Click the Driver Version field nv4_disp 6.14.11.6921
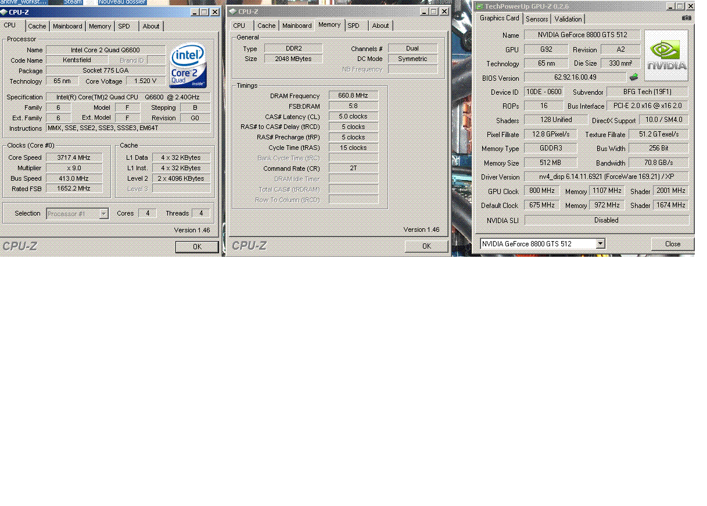The height and width of the screenshot is (506, 707). [606, 177]
